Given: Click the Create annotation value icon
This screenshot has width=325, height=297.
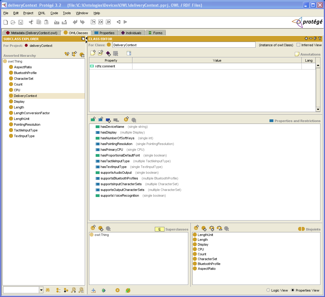Looking at the screenshot, I should 93,53.
